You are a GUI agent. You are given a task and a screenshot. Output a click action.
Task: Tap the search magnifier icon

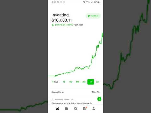75,109
